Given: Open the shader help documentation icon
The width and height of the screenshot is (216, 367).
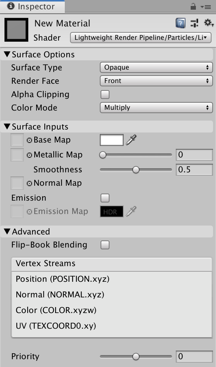Looking at the screenshot, I should (x=180, y=23).
